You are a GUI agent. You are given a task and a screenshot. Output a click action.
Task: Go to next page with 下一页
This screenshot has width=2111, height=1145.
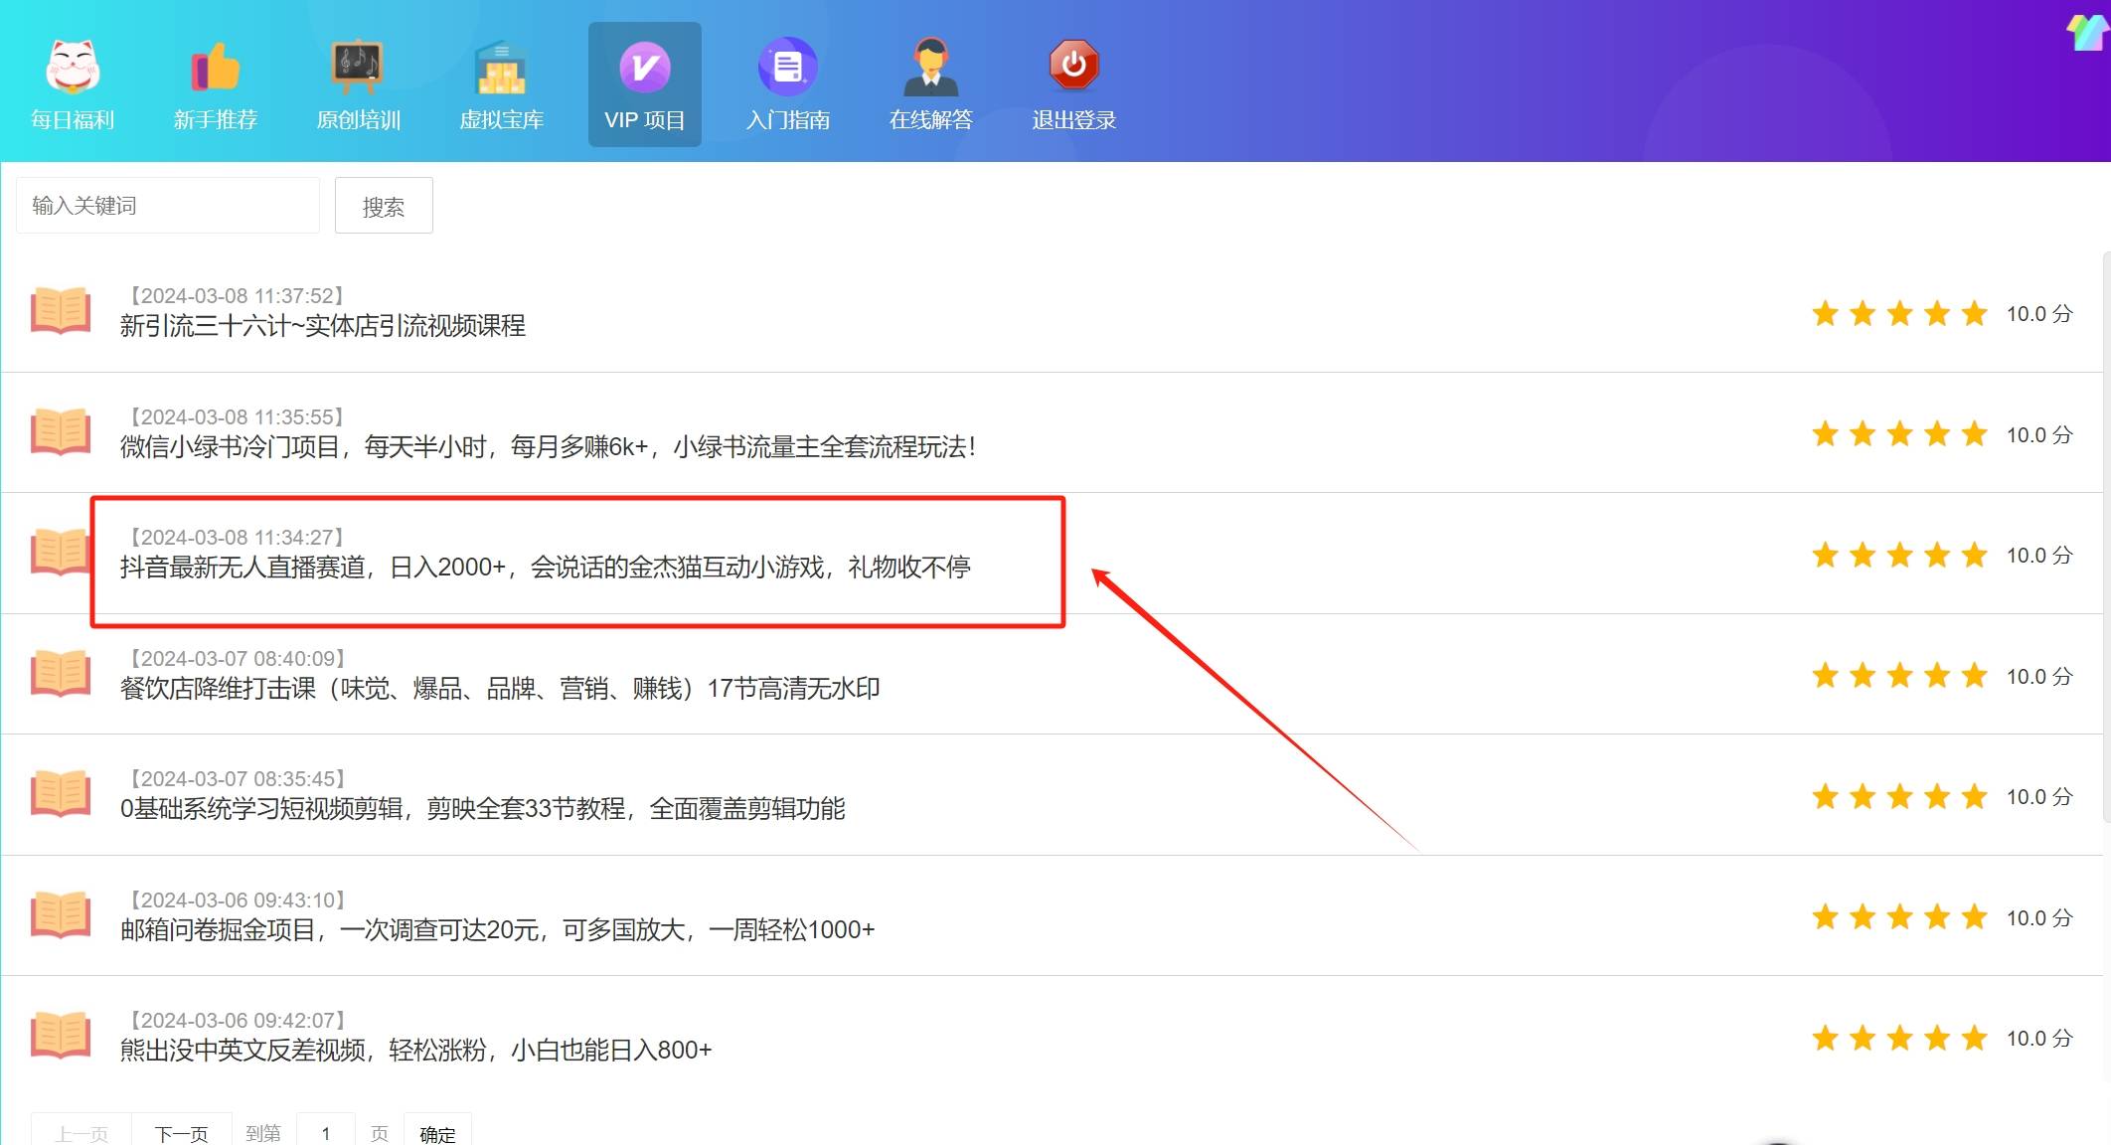pyautogui.click(x=181, y=1131)
